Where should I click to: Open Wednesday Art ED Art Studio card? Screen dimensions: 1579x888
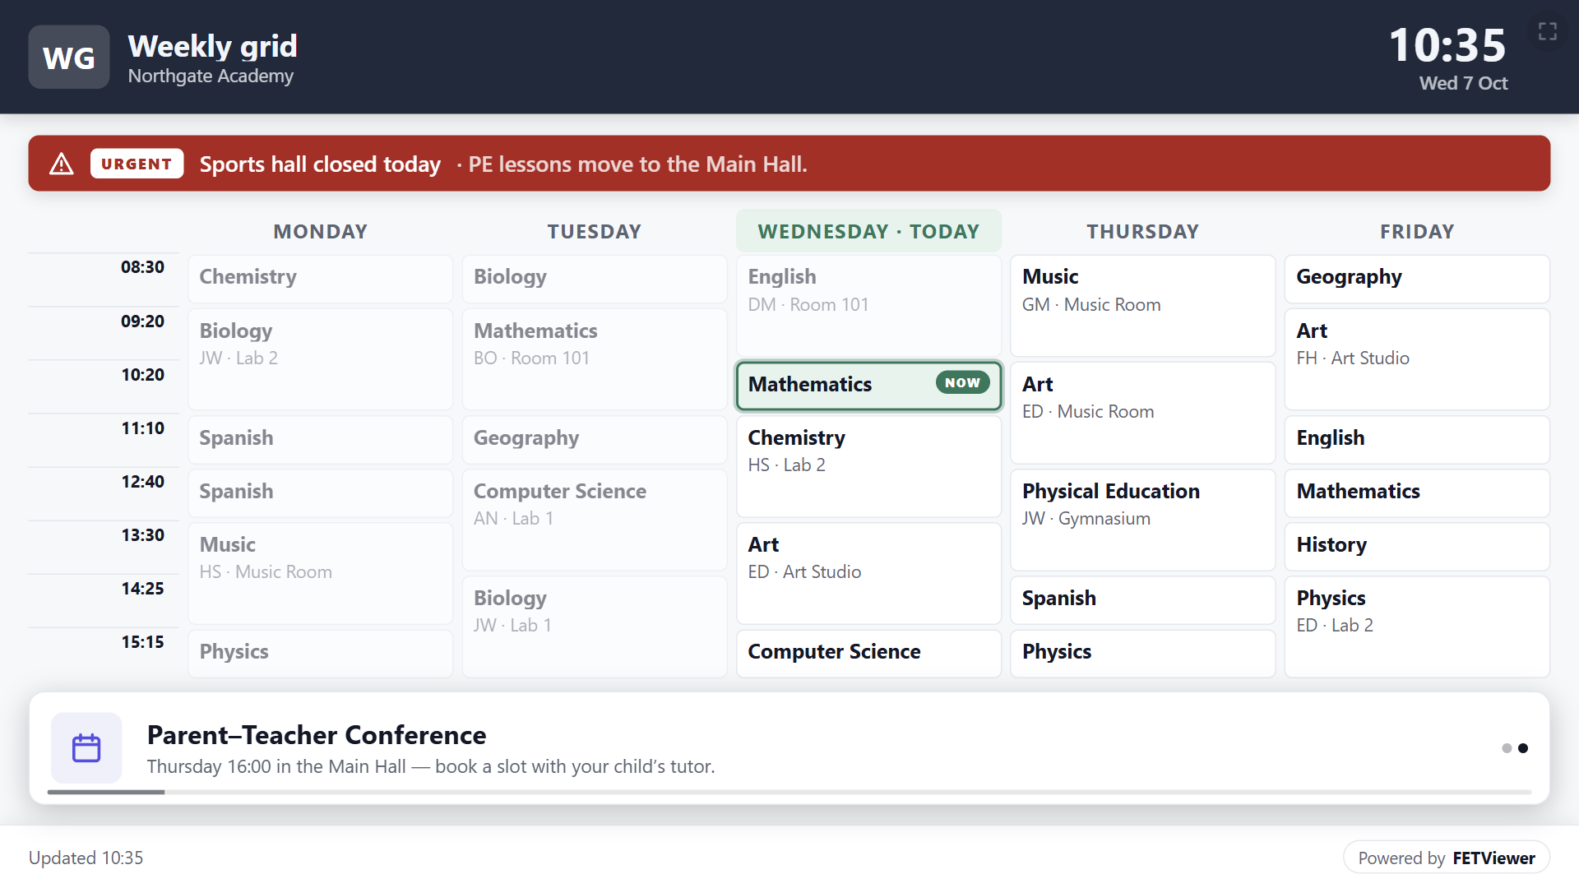point(868,573)
